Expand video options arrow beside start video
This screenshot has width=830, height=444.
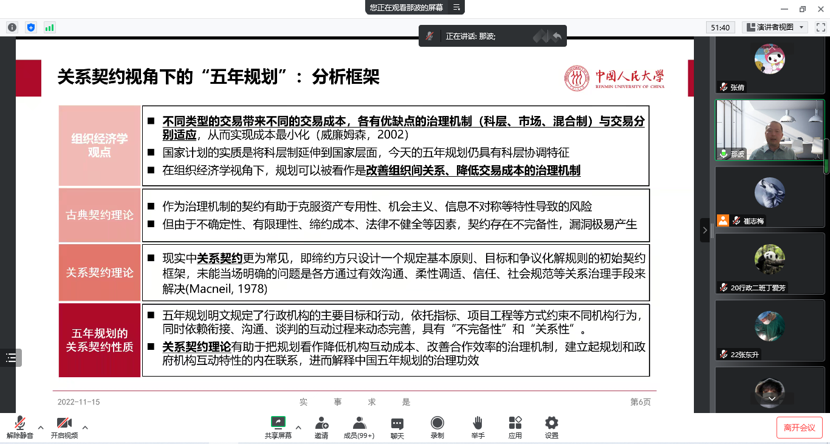(85, 428)
